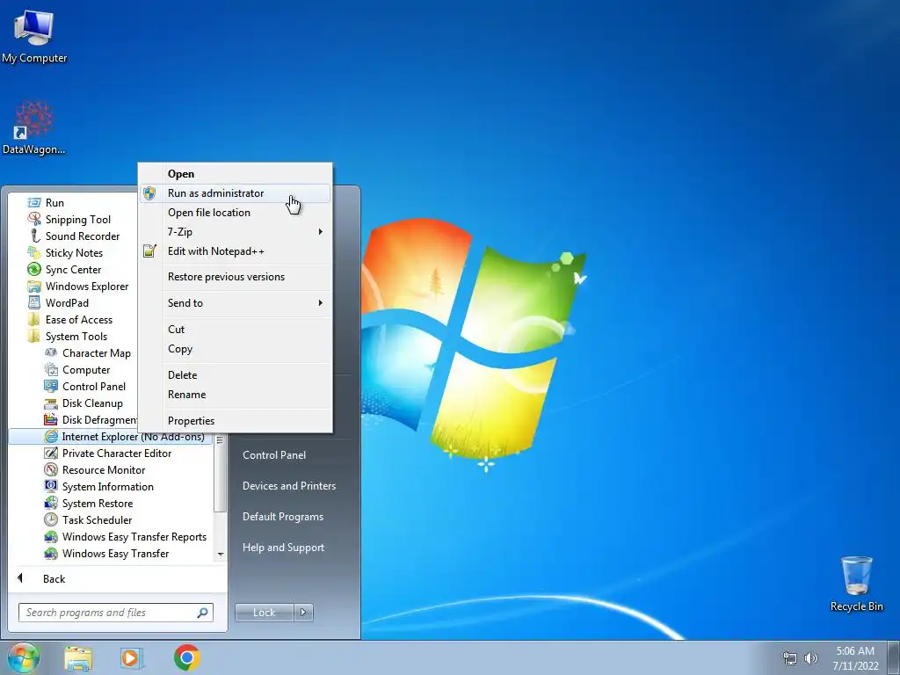Choose Rename from context menu
The height and width of the screenshot is (675, 900).
pyautogui.click(x=236, y=395)
